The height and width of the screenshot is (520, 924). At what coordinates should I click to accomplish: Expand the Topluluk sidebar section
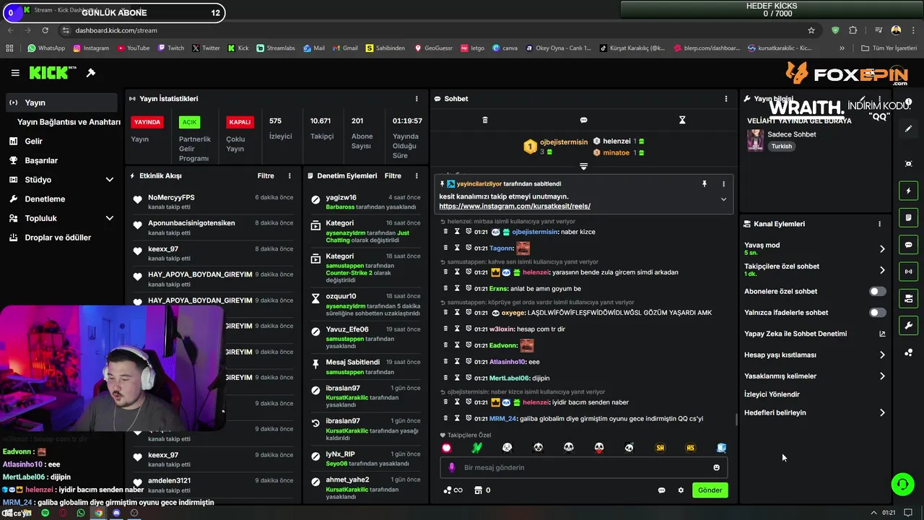click(x=109, y=218)
